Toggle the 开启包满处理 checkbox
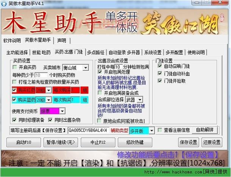Viewport: 231px width, 177px height. 100,72
